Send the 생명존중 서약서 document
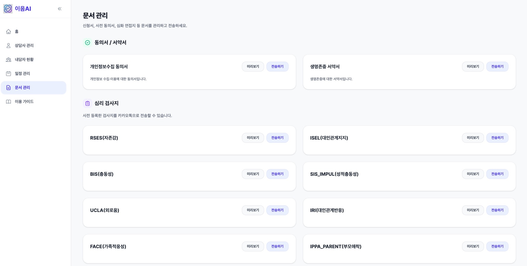Viewport: 527px width, 266px height. pos(497,67)
